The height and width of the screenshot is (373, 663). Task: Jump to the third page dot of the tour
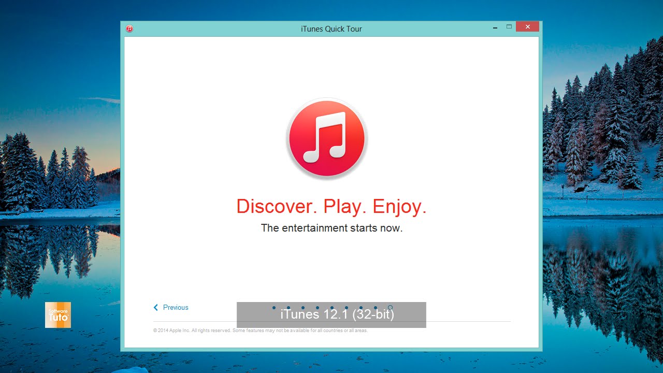[303, 308]
